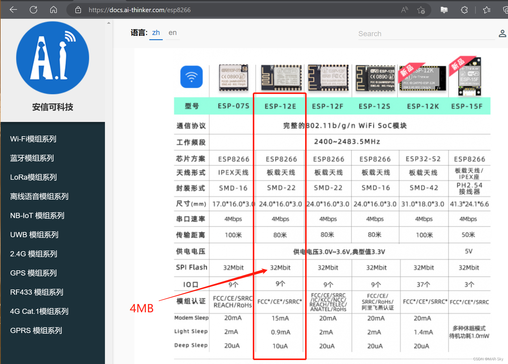Click the 通信协议 row label
The width and height of the screenshot is (508, 364).
191,126
